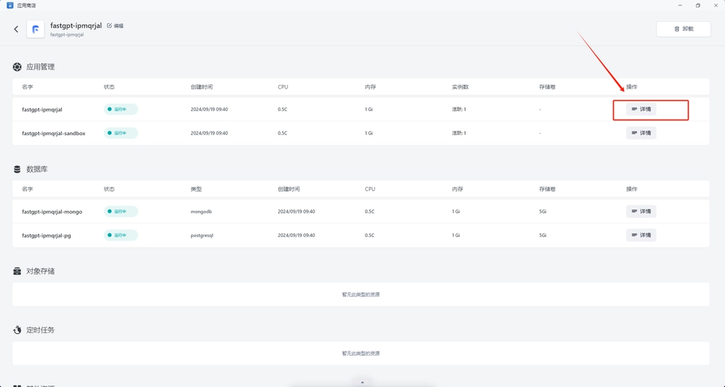Click the 定时任务 clock section icon
Viewport: 725px width, 387px height.
click(17, 330)
